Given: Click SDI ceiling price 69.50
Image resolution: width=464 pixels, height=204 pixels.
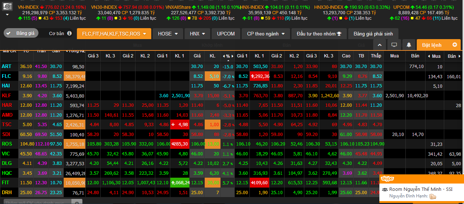Looking at the screenshot, I should (x=41, y=134).
